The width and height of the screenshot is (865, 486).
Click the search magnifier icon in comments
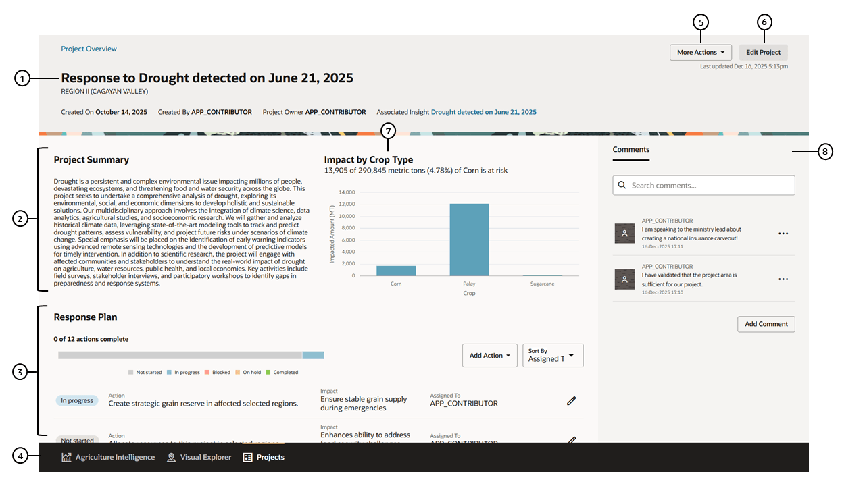622,186
